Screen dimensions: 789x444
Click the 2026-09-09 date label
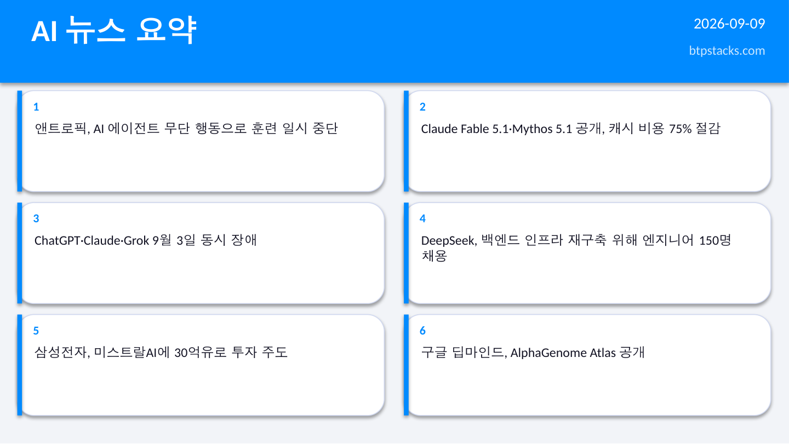[x=729, y=24]
